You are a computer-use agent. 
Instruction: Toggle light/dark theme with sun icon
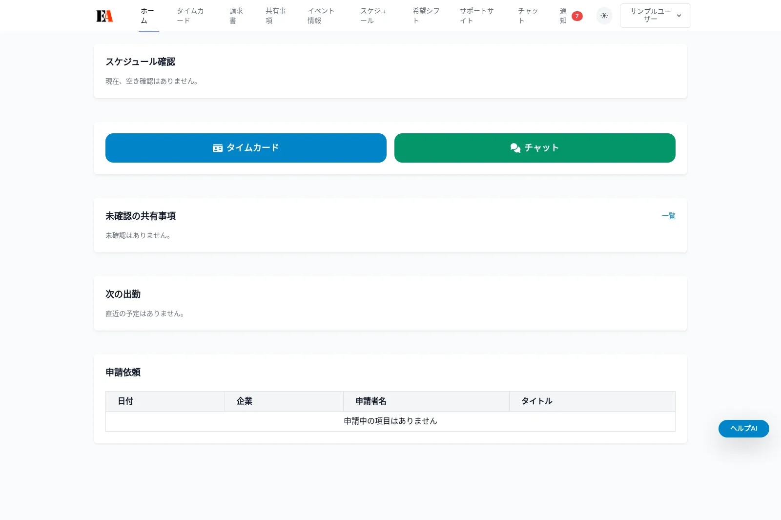click(x=604, y=16)
